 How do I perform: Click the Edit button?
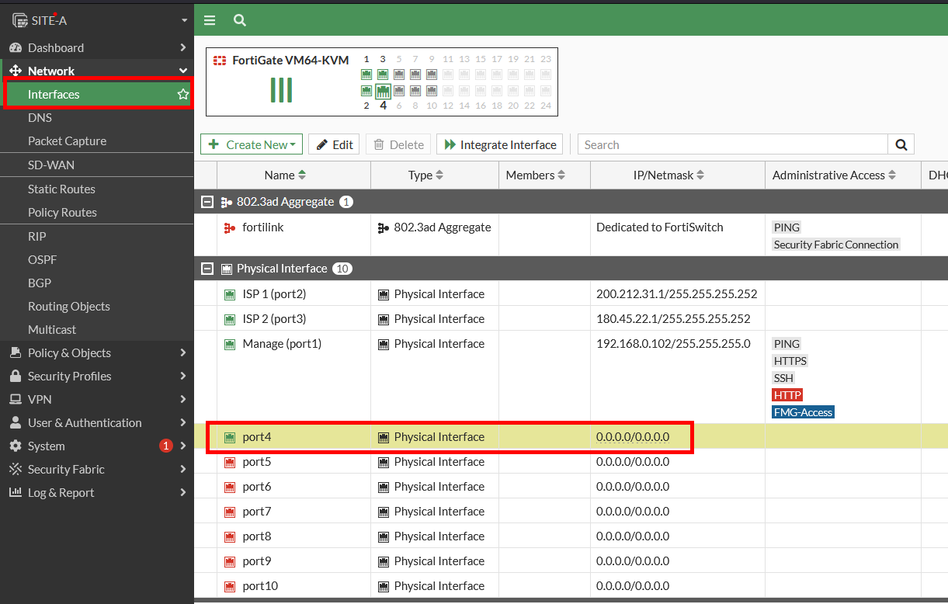click(x=335, y=144)
